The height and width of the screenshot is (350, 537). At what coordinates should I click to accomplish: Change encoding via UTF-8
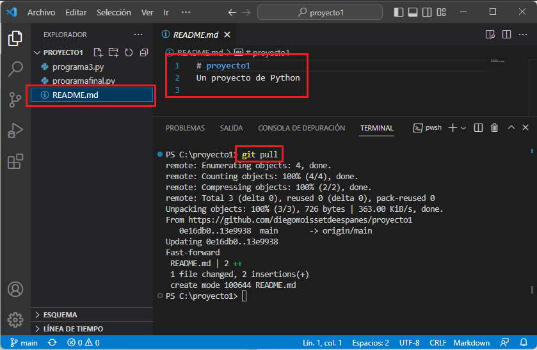tap(409, 342)
